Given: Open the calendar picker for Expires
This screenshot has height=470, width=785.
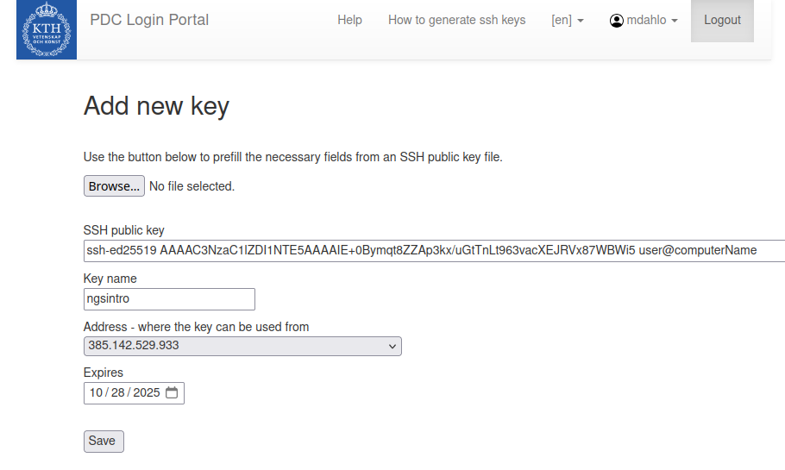Looking at the screenshot, I should coord(172,393).
